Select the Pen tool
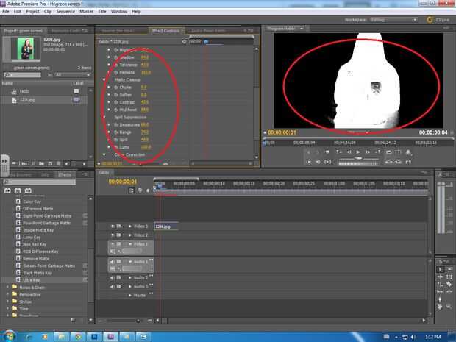456x342 pixels. [x=440, y=299]
